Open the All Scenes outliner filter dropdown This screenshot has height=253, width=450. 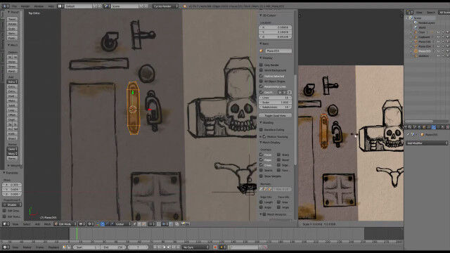pos(444,13)
